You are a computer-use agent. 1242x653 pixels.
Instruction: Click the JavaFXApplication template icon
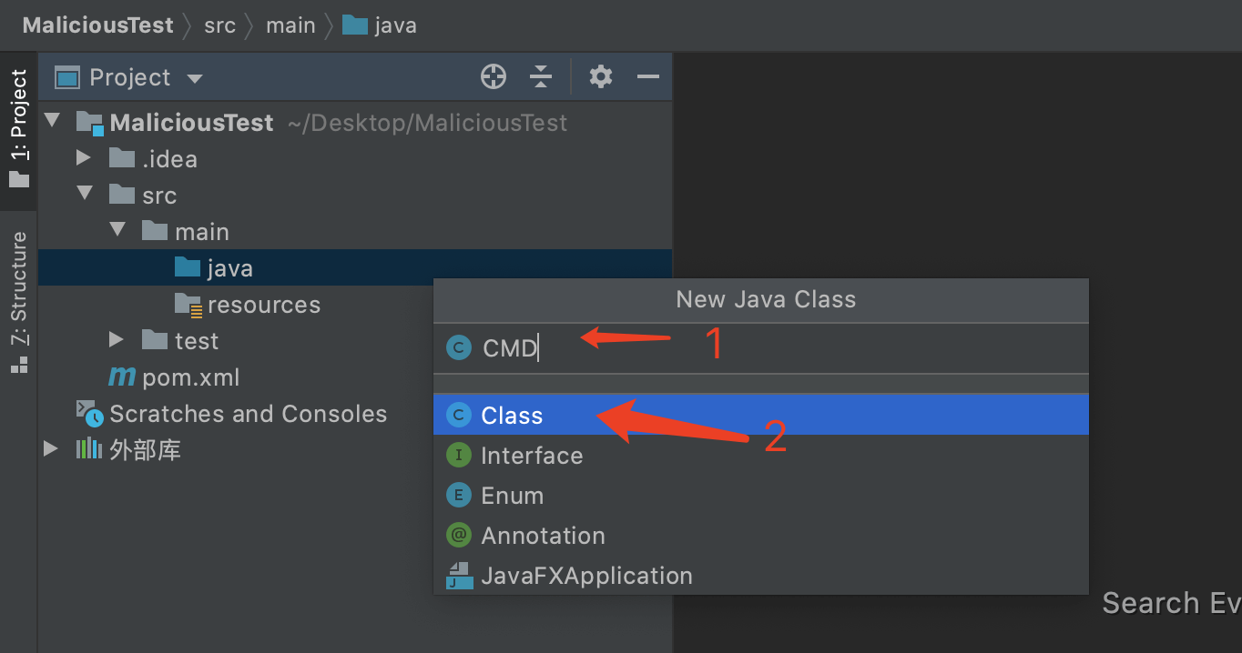pos(459,576)
